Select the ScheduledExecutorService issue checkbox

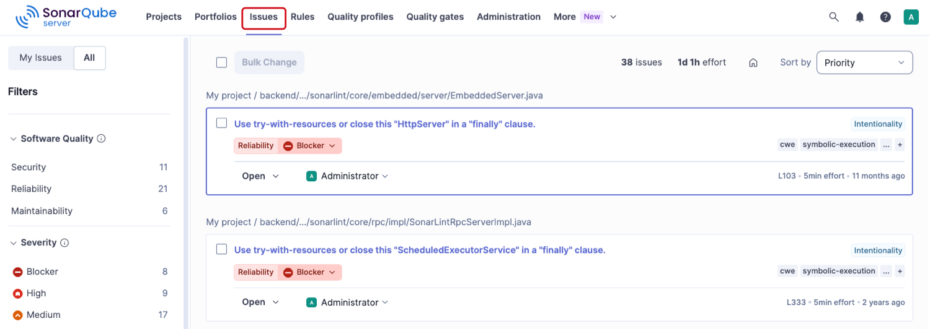[221, 249]
